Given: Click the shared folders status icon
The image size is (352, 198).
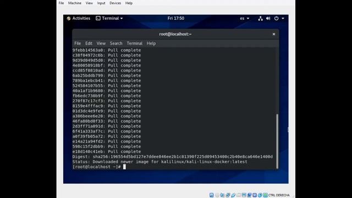Looking at the screenshot, I should 239,195.
